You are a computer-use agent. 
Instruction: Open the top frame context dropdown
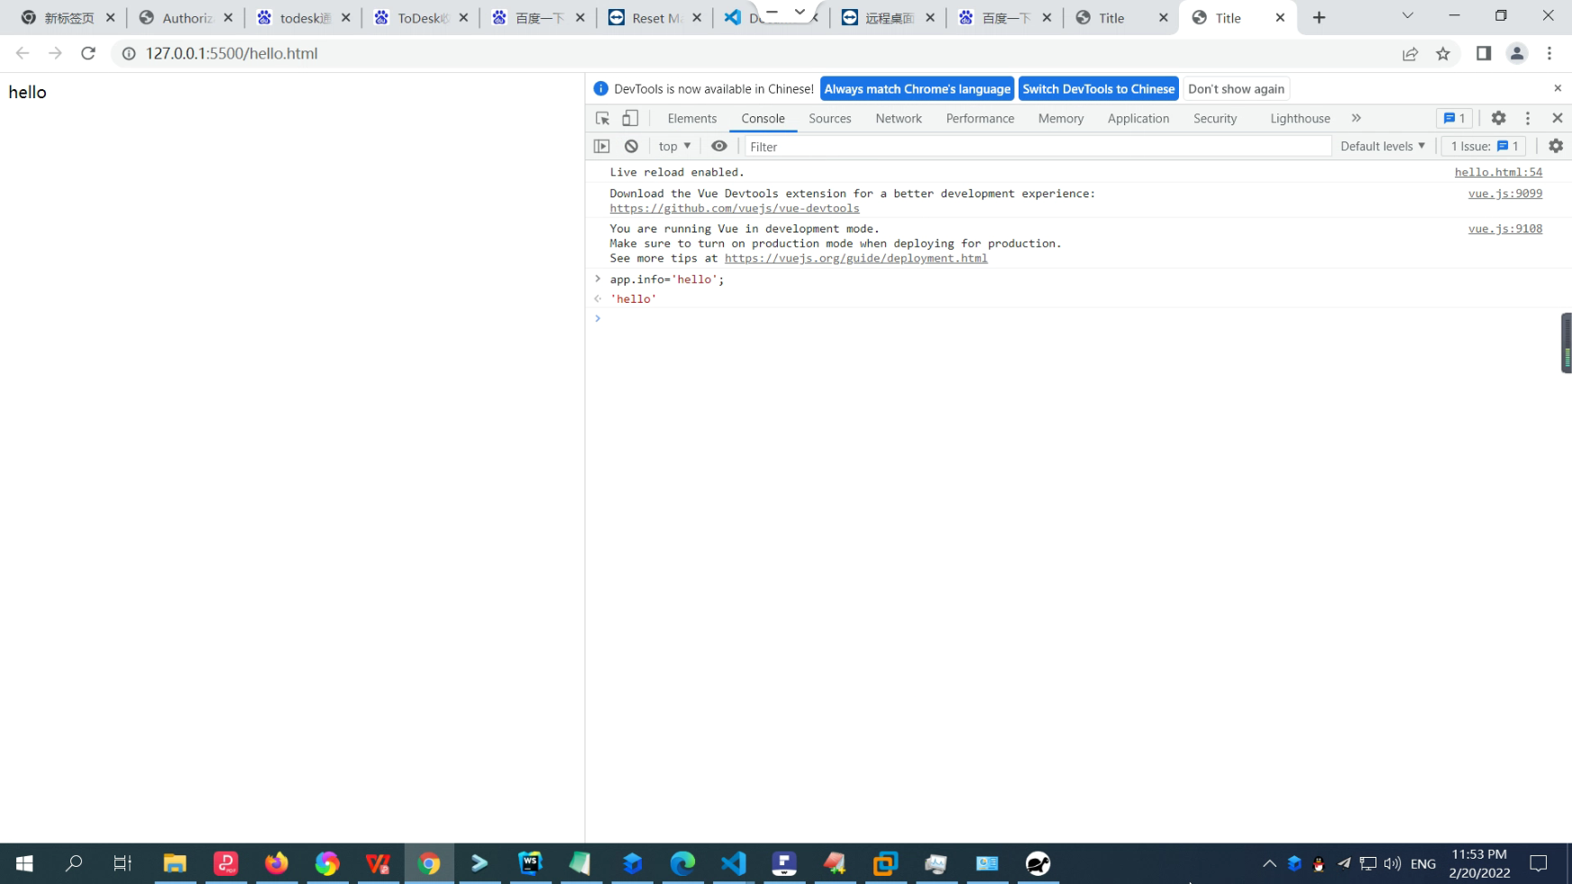(672, 146)
